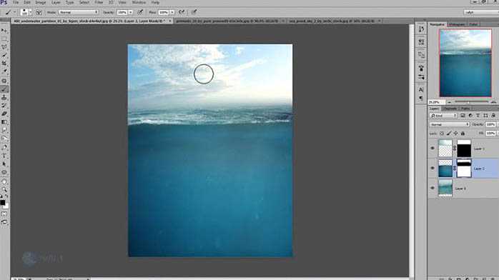
Task: Select the Move tool in the toolbox
Action: [x=4, y=31]
